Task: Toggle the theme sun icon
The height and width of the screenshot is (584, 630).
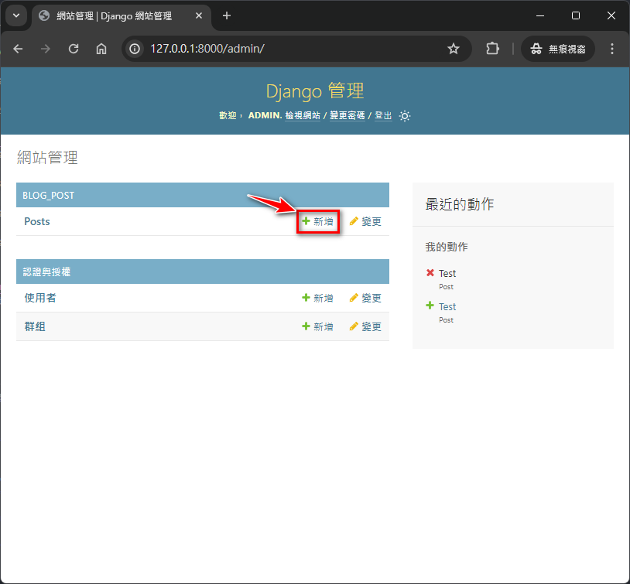Action: [x=405, y=116]
